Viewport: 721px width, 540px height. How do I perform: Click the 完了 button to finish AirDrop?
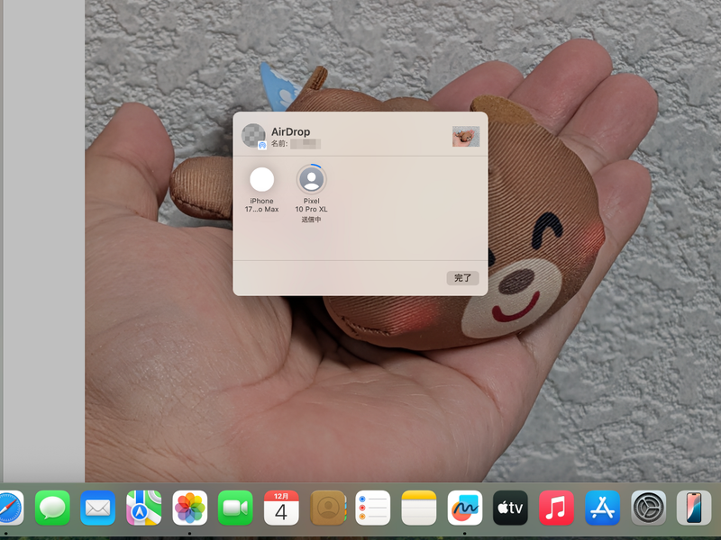click(463, 277)
